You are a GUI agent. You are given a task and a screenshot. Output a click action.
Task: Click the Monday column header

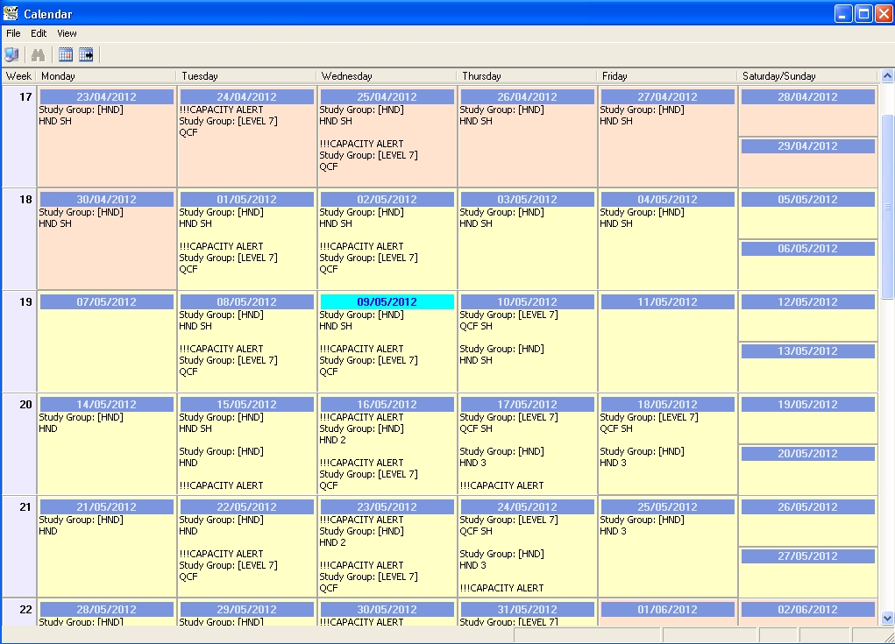pos(106,76)
